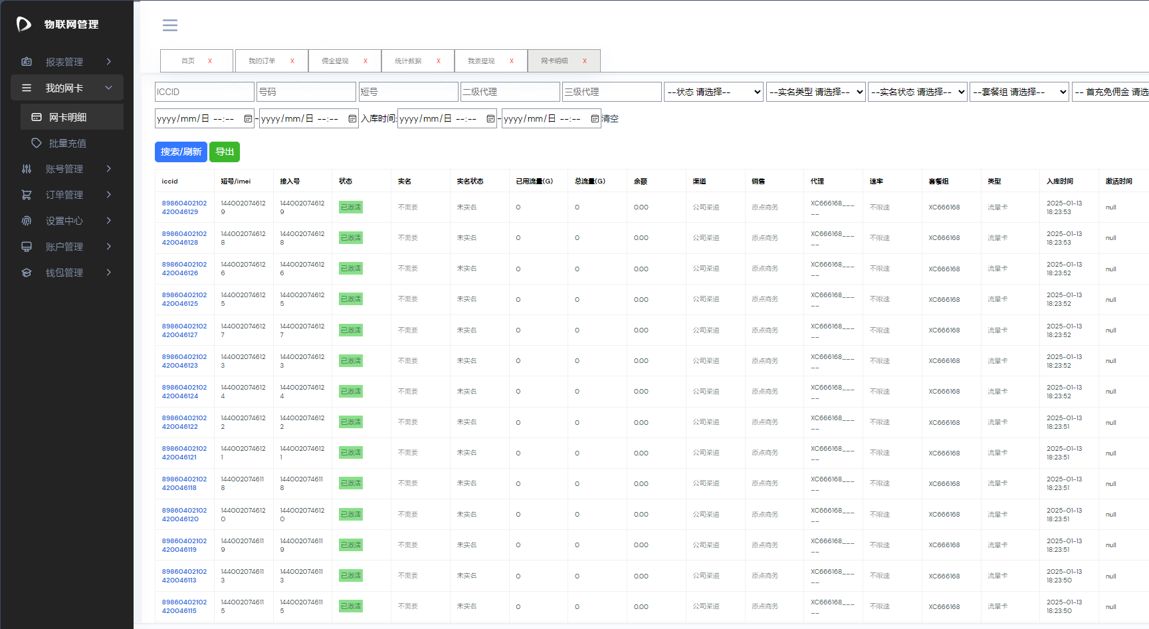Click the 钱包管理 sidebar icon
The height and width of the screenshot is (629, 1149).
[27, 273]
